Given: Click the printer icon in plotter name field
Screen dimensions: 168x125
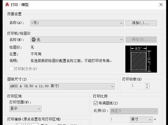Looking at the screenshot, I should [33, 40].
